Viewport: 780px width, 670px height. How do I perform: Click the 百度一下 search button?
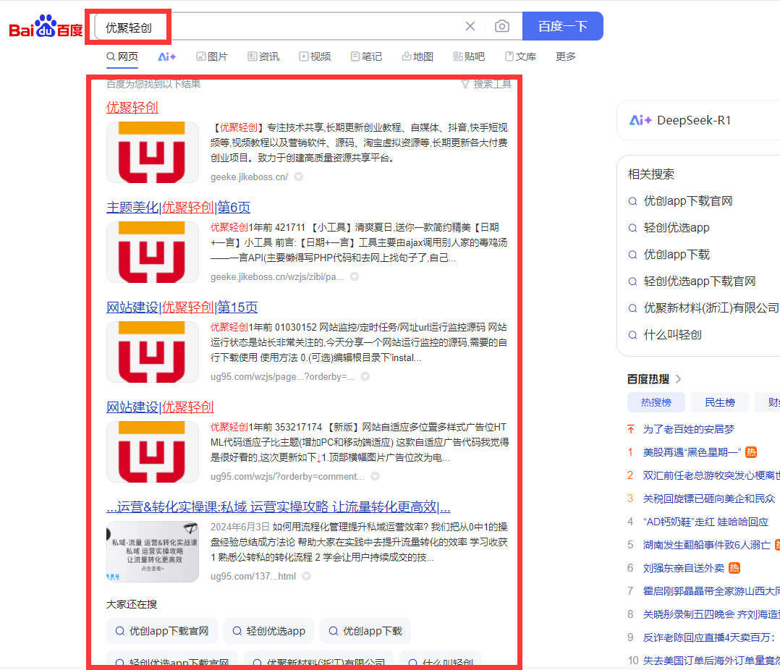pyautogui.click(x=563, y=25)
